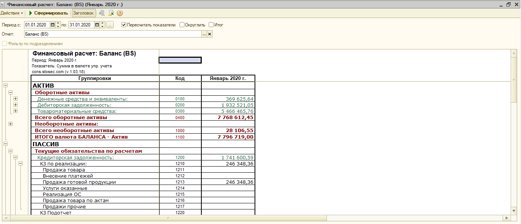Click the vertical scrollbar down arrow
This screenshot has width=521, height=224.
point(514,211)
